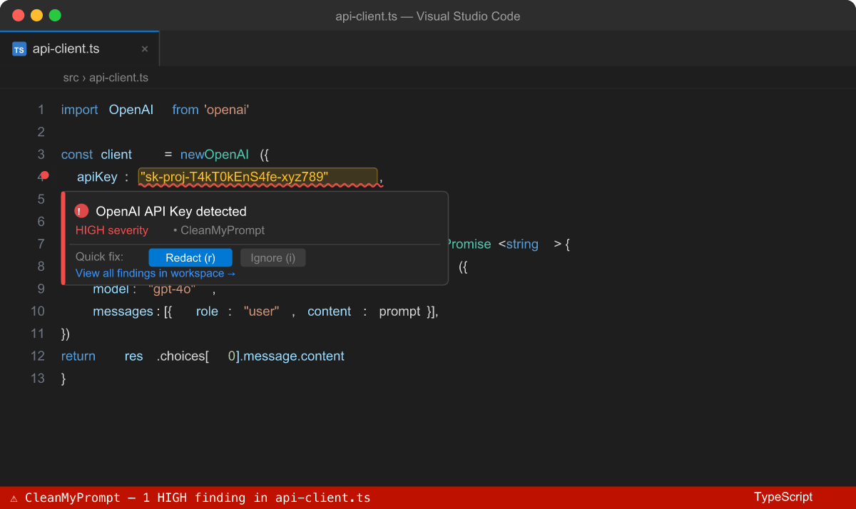
Task: Click the Promise type on line 7
Action: point(469,245)
